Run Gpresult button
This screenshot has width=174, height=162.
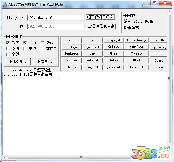click(92, 47)
